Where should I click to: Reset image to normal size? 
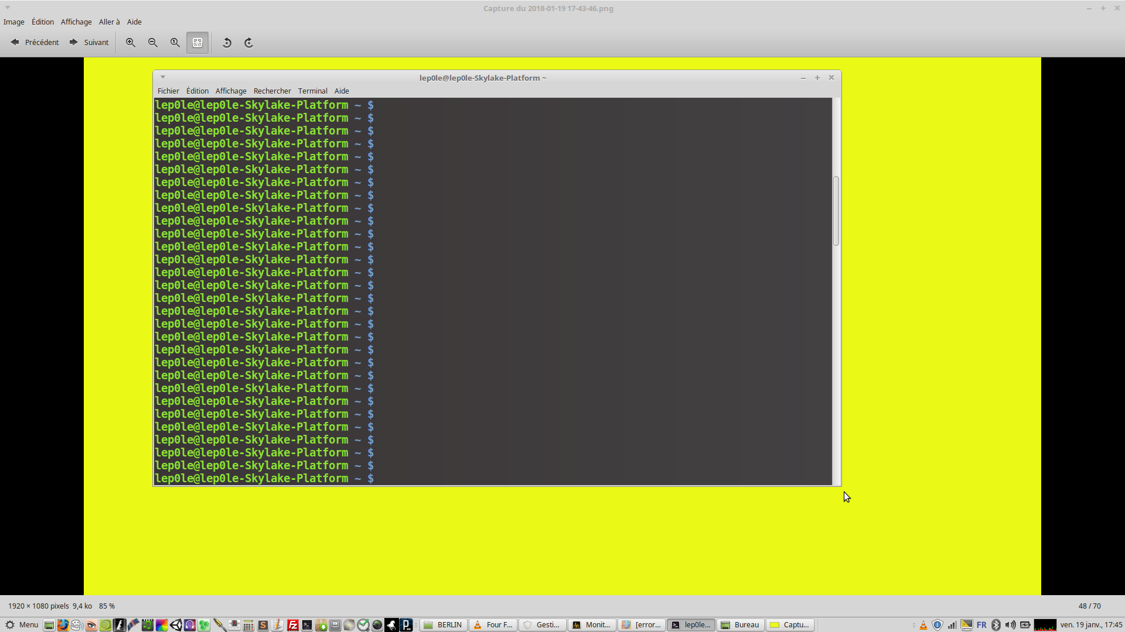click(175, 43)
